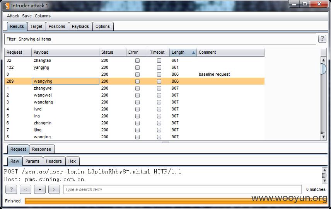Select the wangwei payload row

pyautogui.click(x=135, y=95)
